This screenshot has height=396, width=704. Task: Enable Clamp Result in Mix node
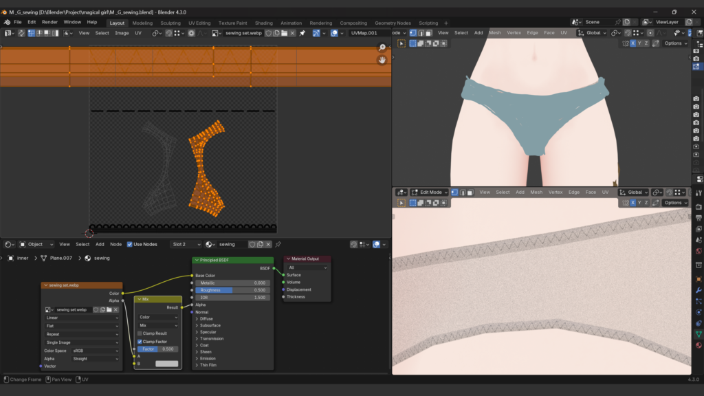click(140, 333)
